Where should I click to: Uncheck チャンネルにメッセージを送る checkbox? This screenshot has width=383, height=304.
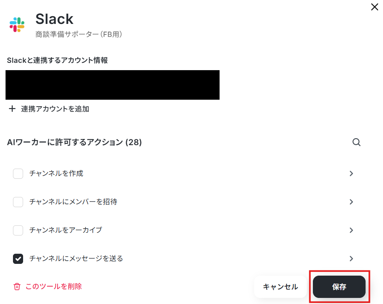point(18,259)
